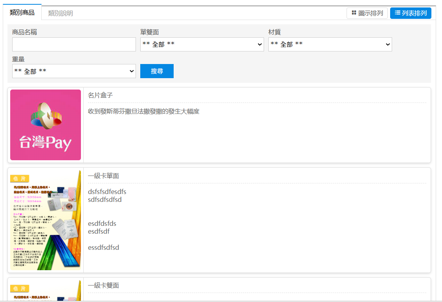Open the 類別說明 tab
Screen dimensions: 442x302
[x=61, y=13]
